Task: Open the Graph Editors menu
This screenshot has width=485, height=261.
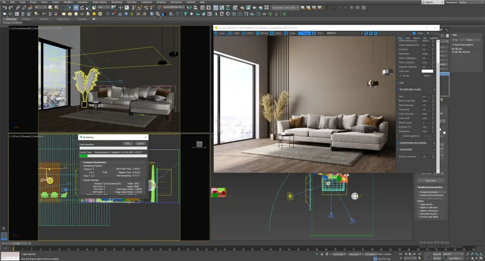Action: coord(99,2)
